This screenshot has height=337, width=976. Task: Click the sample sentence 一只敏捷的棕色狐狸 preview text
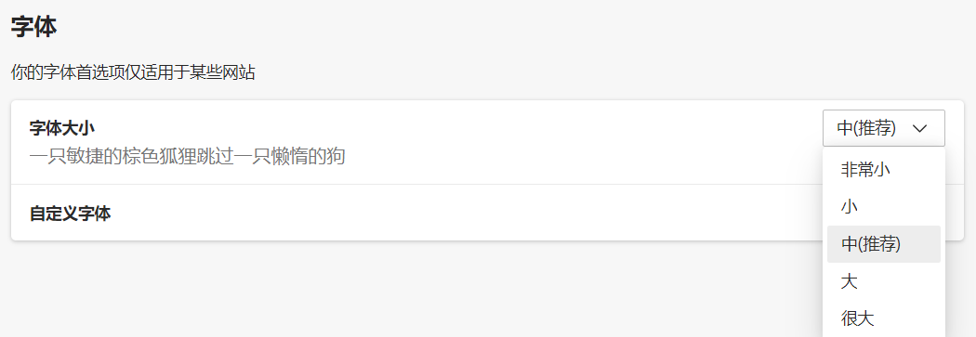click(187, 155)
